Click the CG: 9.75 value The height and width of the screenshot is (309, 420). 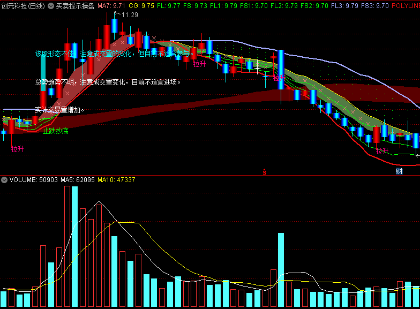141,5
